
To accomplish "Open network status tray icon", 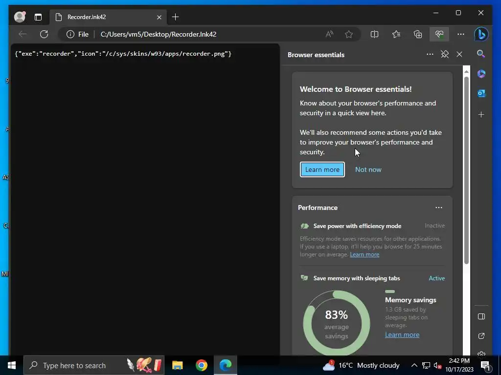I will pyautogui.click(x=426, y=365).
